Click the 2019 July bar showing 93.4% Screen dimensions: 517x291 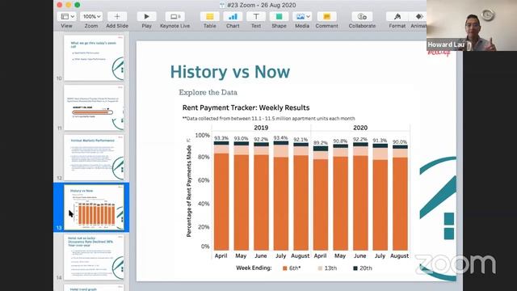click(281, 196)
